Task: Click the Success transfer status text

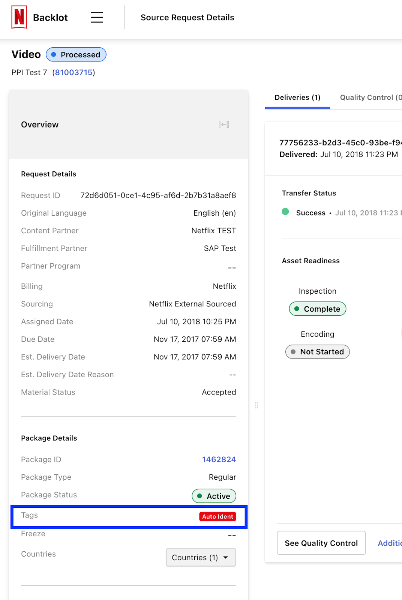Action: tap(311, 213)
